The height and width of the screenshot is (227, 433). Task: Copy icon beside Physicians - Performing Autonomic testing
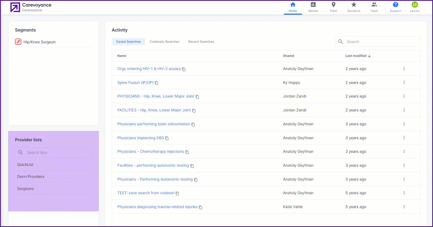(196, 180)
